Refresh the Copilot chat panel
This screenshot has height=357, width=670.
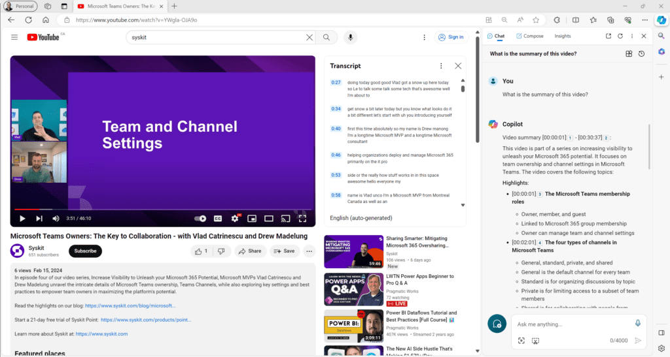pyautogui.click(x=620, y=36)
